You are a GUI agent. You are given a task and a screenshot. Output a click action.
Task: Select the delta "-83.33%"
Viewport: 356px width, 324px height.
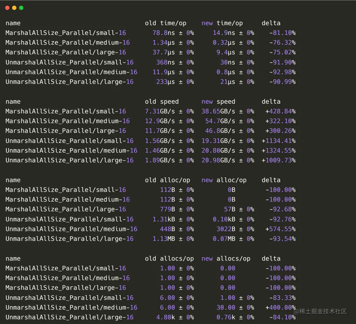[x=282, y=298]
